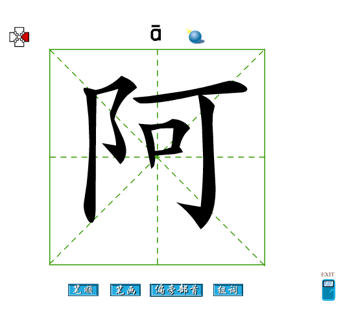
Task: Click the blue sphere pronunciation icon
Action: (x=195, y=36)
